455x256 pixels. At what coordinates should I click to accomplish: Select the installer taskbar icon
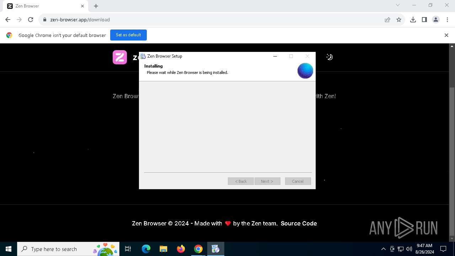[x=215, y=249]
